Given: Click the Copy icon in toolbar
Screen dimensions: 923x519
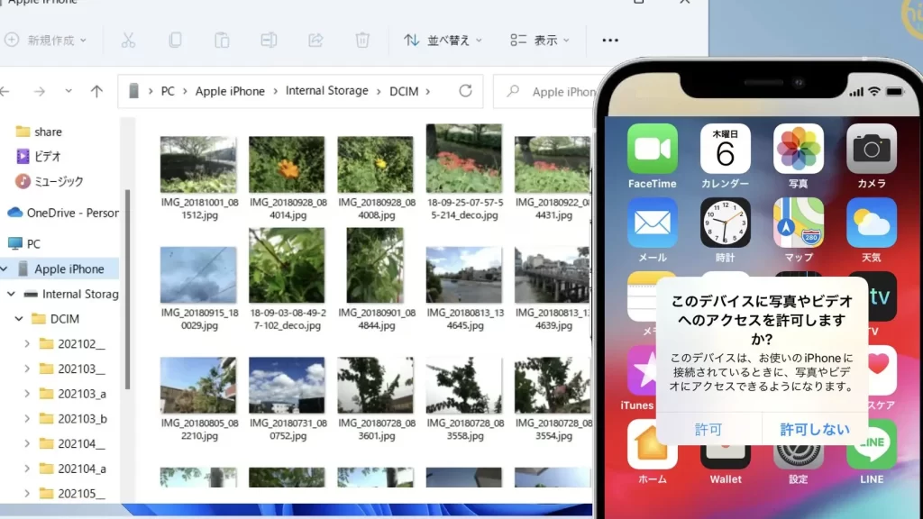Looking at the screenshot, I should 175,40.
